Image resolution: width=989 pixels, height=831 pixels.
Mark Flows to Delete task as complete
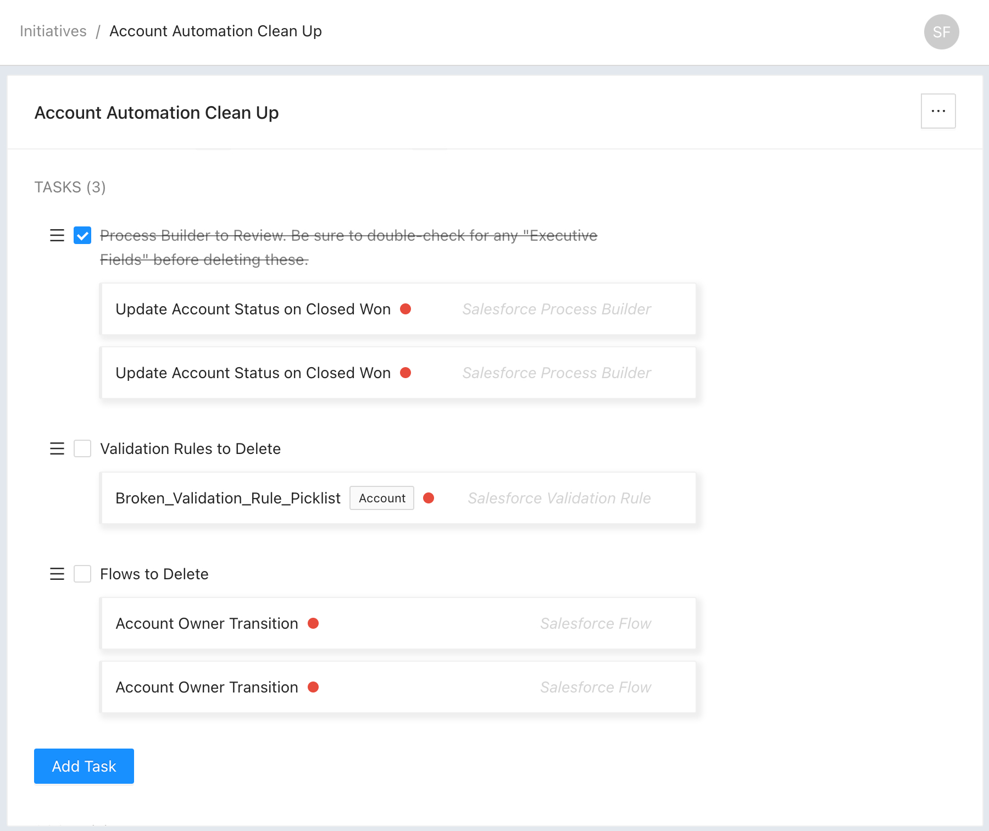[x=82, y=574]
